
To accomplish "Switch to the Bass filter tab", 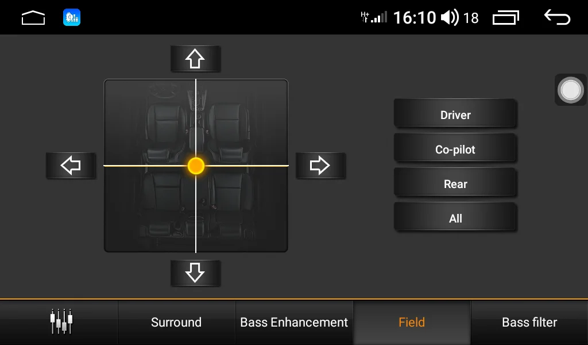I will coord(529,323).
